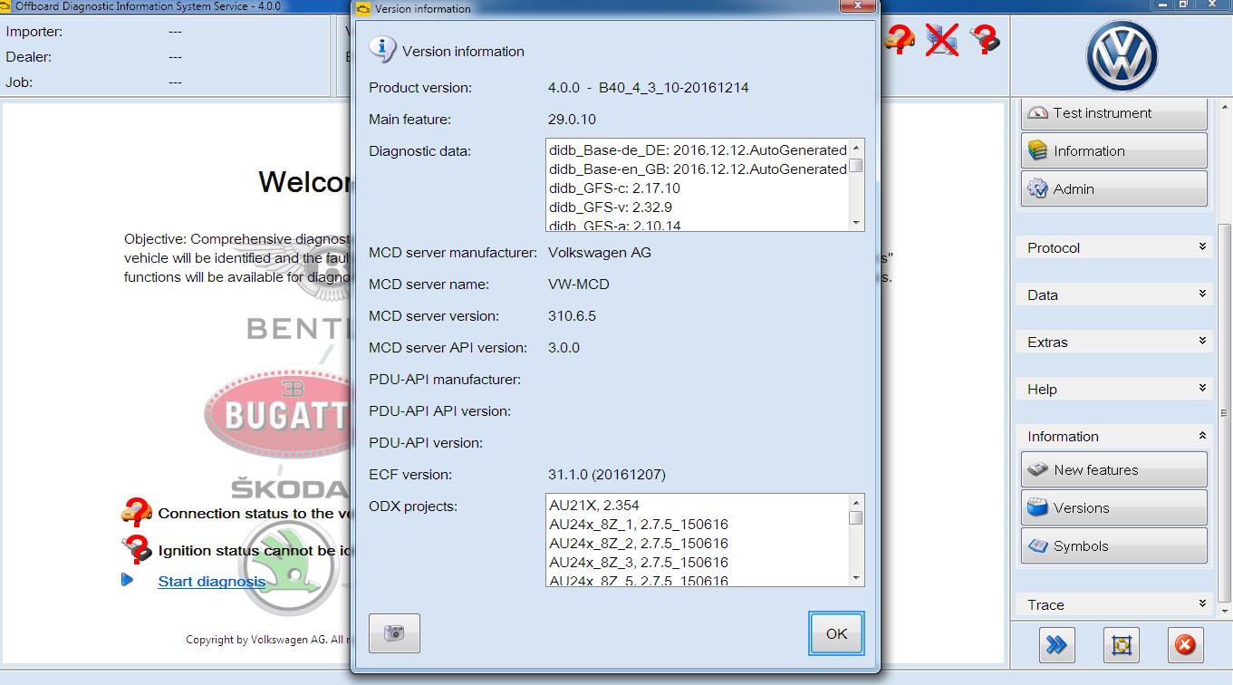The width and height of the screenshot is (1233, 685).
Task: Click the New features book icon
Action: tap(1038, 469)
